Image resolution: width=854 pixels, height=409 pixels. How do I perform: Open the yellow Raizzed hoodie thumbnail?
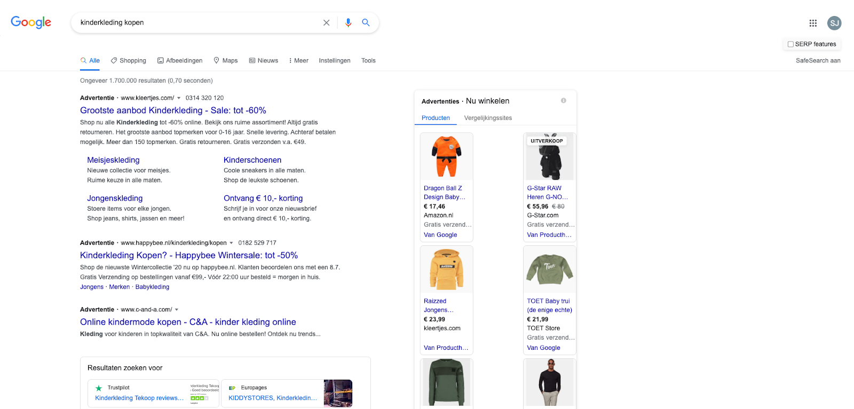tap(447, 269)
